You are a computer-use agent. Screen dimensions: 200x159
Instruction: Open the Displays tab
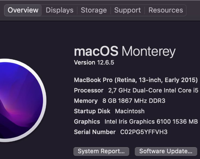(x=59, y=10)
